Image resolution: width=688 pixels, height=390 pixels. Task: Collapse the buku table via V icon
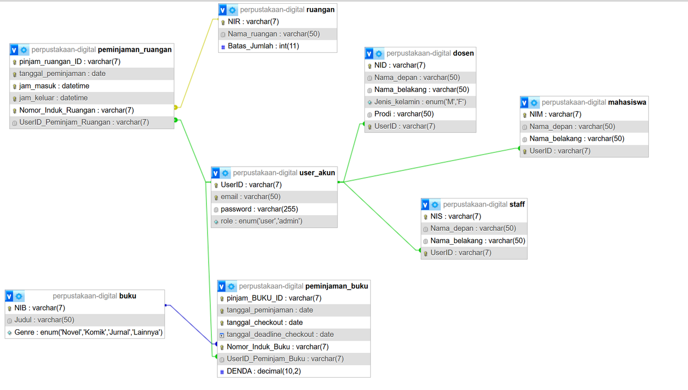pos(10,296)
